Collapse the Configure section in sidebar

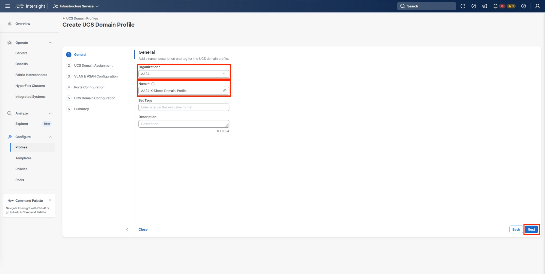point(50,137)
